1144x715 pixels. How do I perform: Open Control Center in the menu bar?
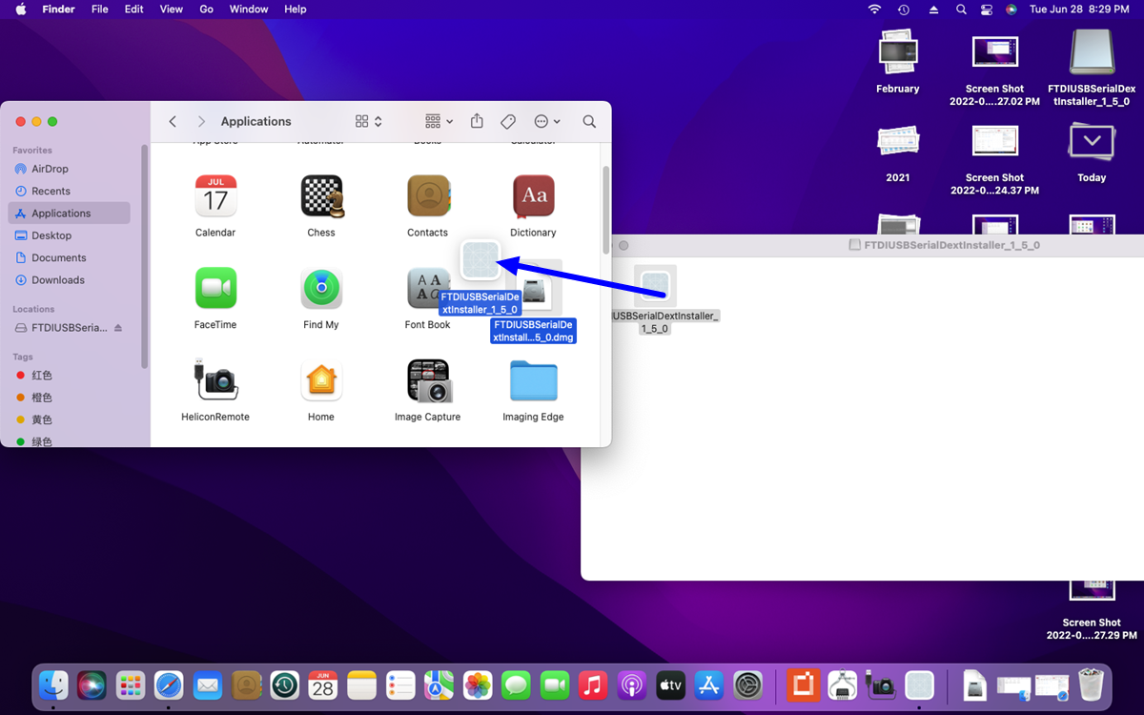(987, 9)
